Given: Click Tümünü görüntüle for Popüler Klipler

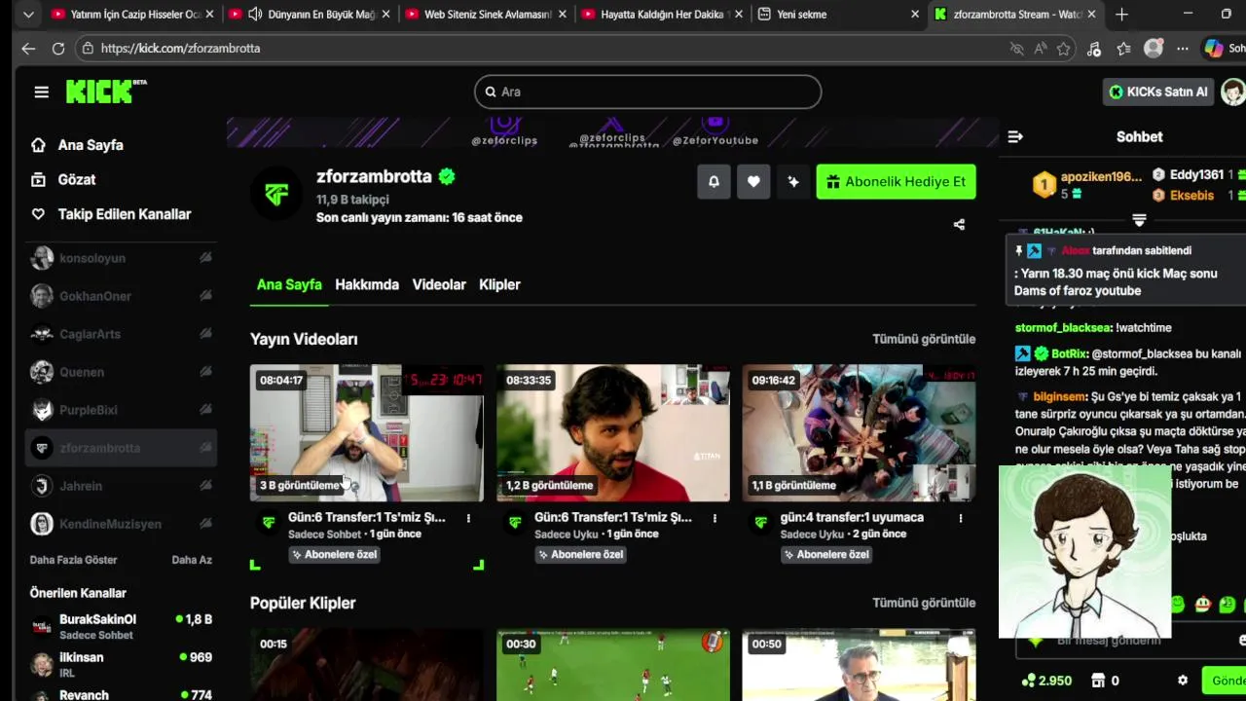Looking at the screenshot, I should (x=924, y=603).
